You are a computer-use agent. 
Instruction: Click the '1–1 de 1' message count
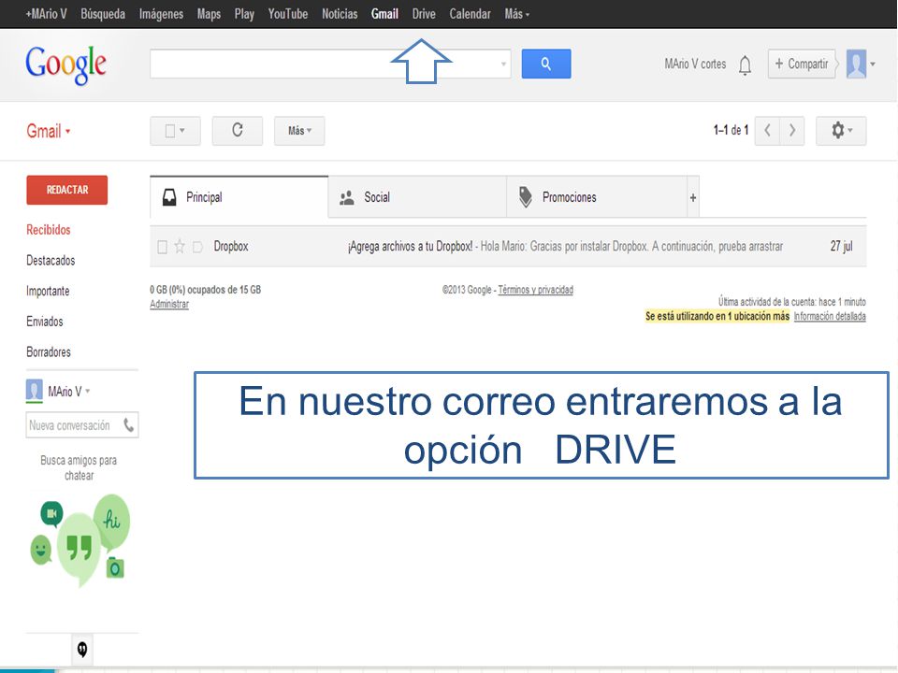[731, 131]
